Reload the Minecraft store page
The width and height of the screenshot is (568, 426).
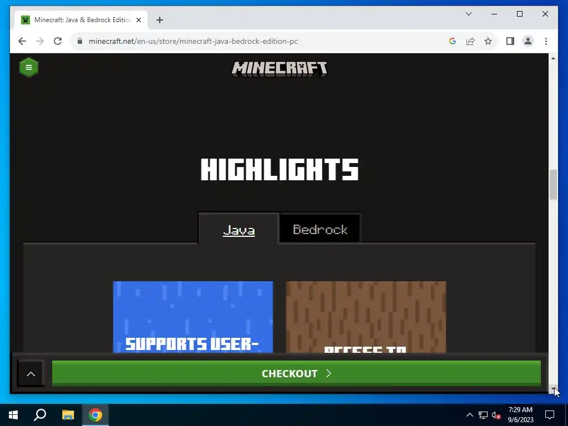pos(58,41)
